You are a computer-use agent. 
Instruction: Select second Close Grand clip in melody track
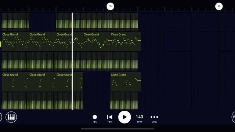pyautogui.click(x=43, y=41)
